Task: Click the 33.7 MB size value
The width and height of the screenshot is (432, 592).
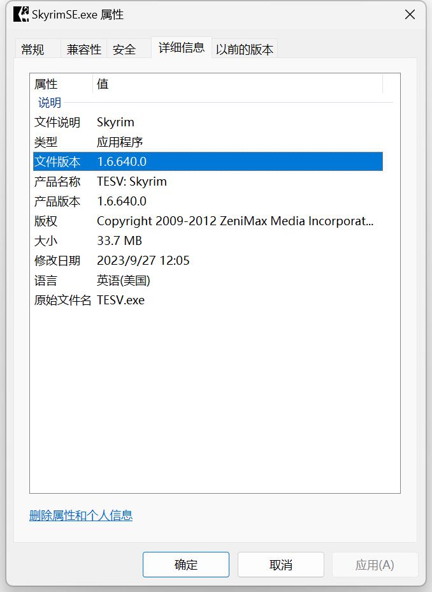Action: click(120, 241)
